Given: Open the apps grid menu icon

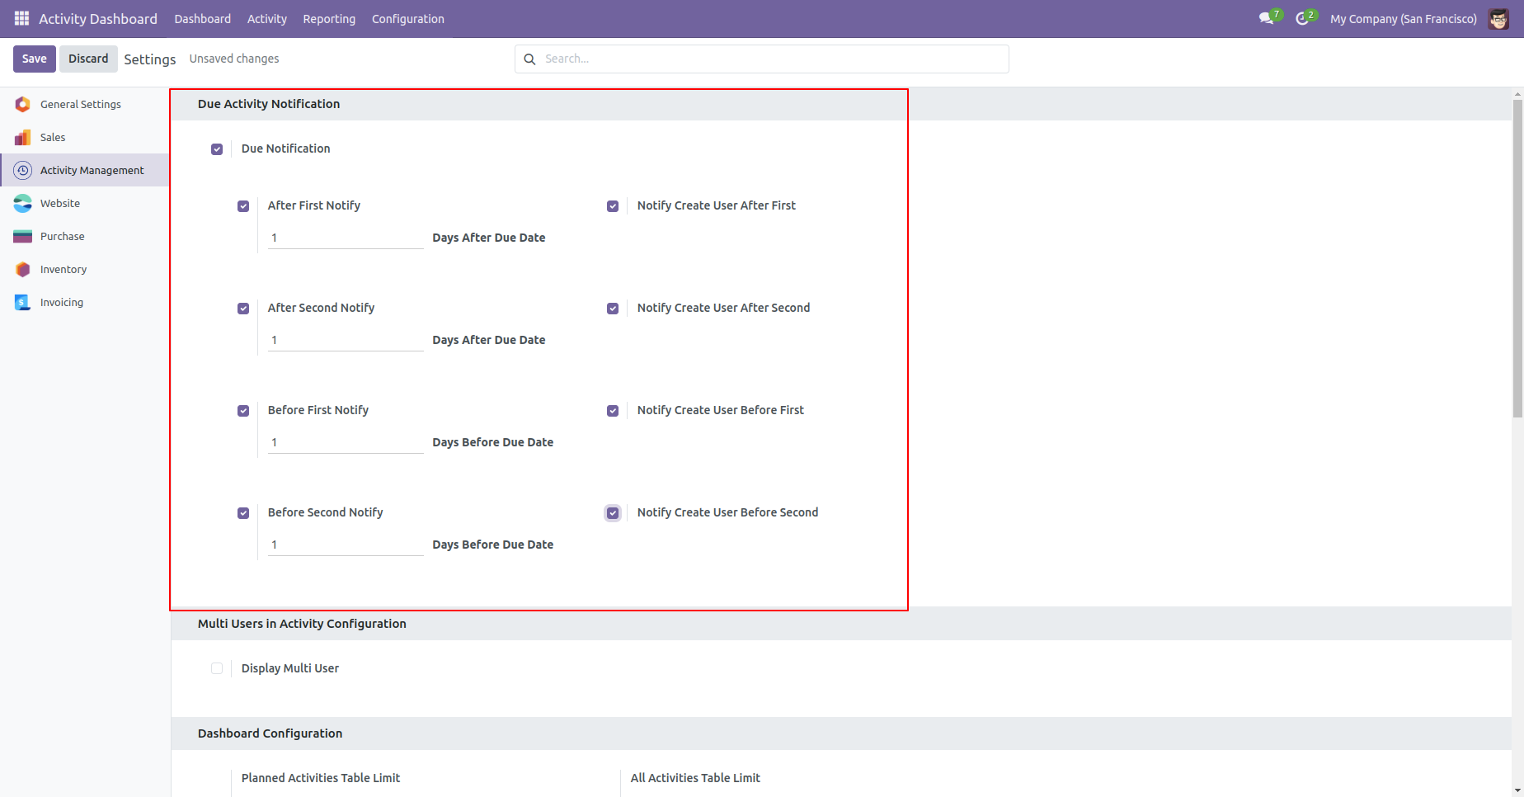Looking at the screenshot, I should [x=21, y=18].
